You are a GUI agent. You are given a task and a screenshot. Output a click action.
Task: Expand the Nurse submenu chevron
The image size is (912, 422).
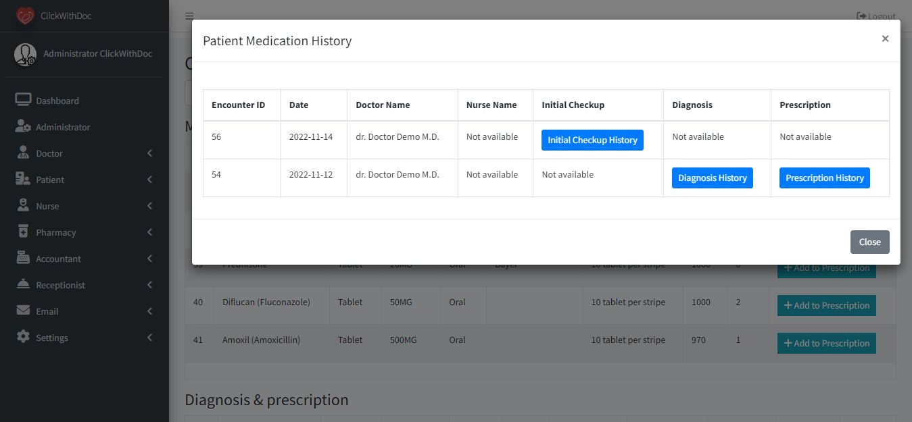(x=149, y=206)
